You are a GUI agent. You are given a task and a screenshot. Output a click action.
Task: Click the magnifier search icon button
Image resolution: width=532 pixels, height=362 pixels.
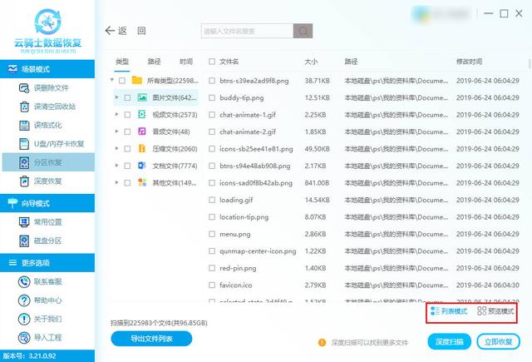(303, 31)
